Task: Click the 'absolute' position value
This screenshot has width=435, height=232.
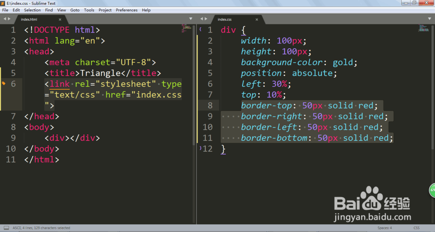Action: (312, 73)
